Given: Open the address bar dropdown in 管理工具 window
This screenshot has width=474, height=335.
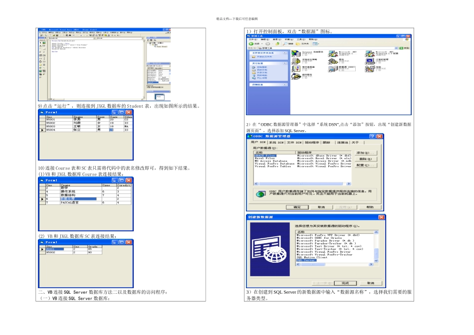Looking at the screenshot, I should (396, 48).
